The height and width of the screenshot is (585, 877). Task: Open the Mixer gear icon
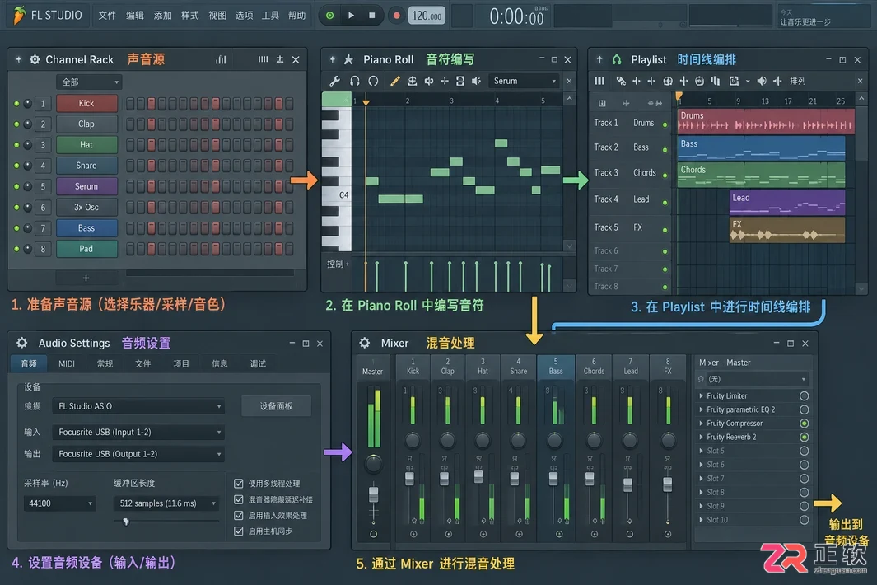(364, 343)
